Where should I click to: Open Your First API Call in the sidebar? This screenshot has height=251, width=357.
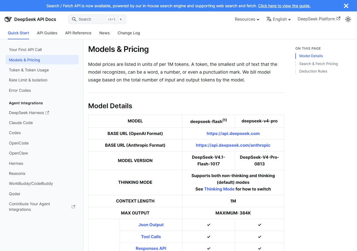tap(42, 50)
